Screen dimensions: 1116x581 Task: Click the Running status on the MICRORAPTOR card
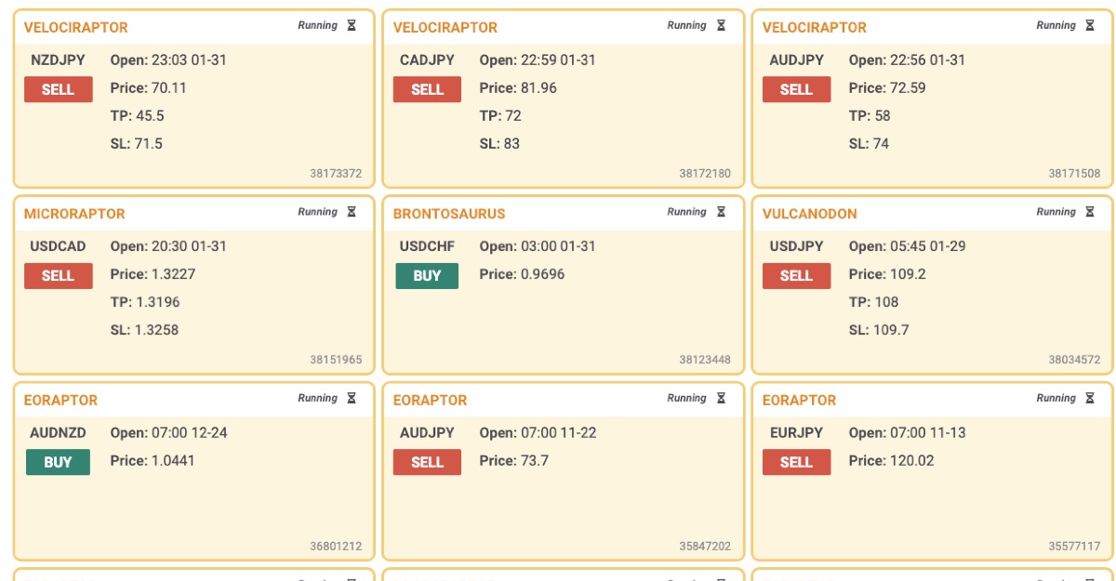click(x=315, y=212)
